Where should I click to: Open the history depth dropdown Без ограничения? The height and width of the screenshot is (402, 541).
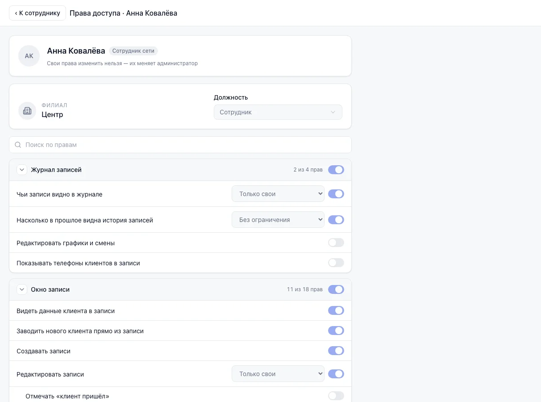(x=278, y=220)
